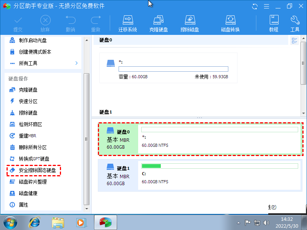Click sidebar scrollbar up arrow

point(87,40)
